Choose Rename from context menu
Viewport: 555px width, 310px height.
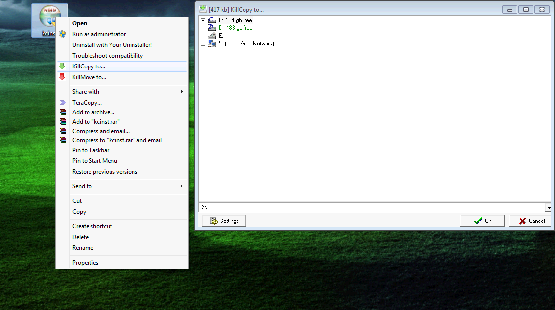[122, 248]
